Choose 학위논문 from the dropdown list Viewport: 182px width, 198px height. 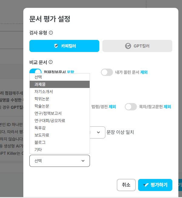pyautogui.click(x=60, y=99)
